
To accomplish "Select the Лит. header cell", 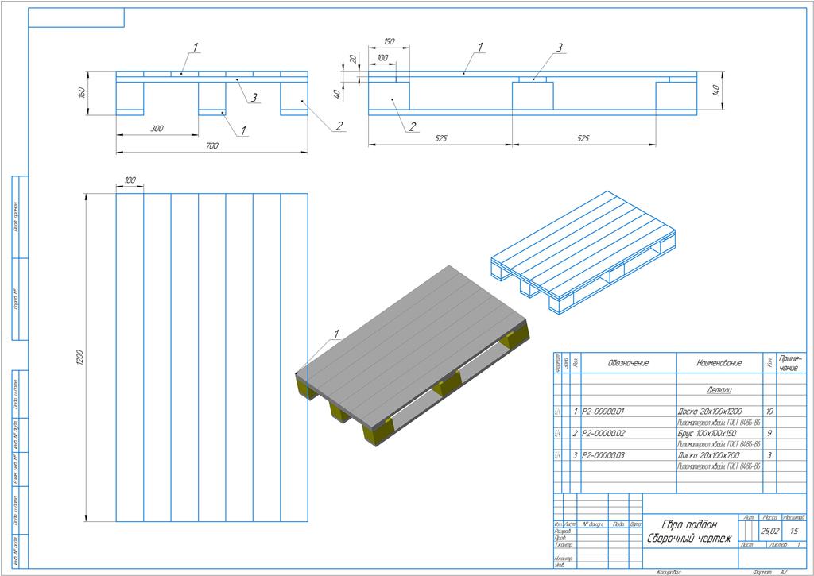I will click(748, 518).
